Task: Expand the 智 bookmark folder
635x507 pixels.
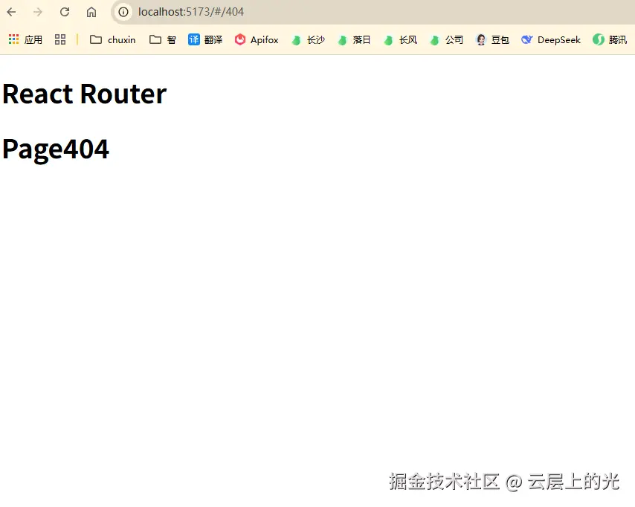Action: pyautogui.click(x=163, y=39)
